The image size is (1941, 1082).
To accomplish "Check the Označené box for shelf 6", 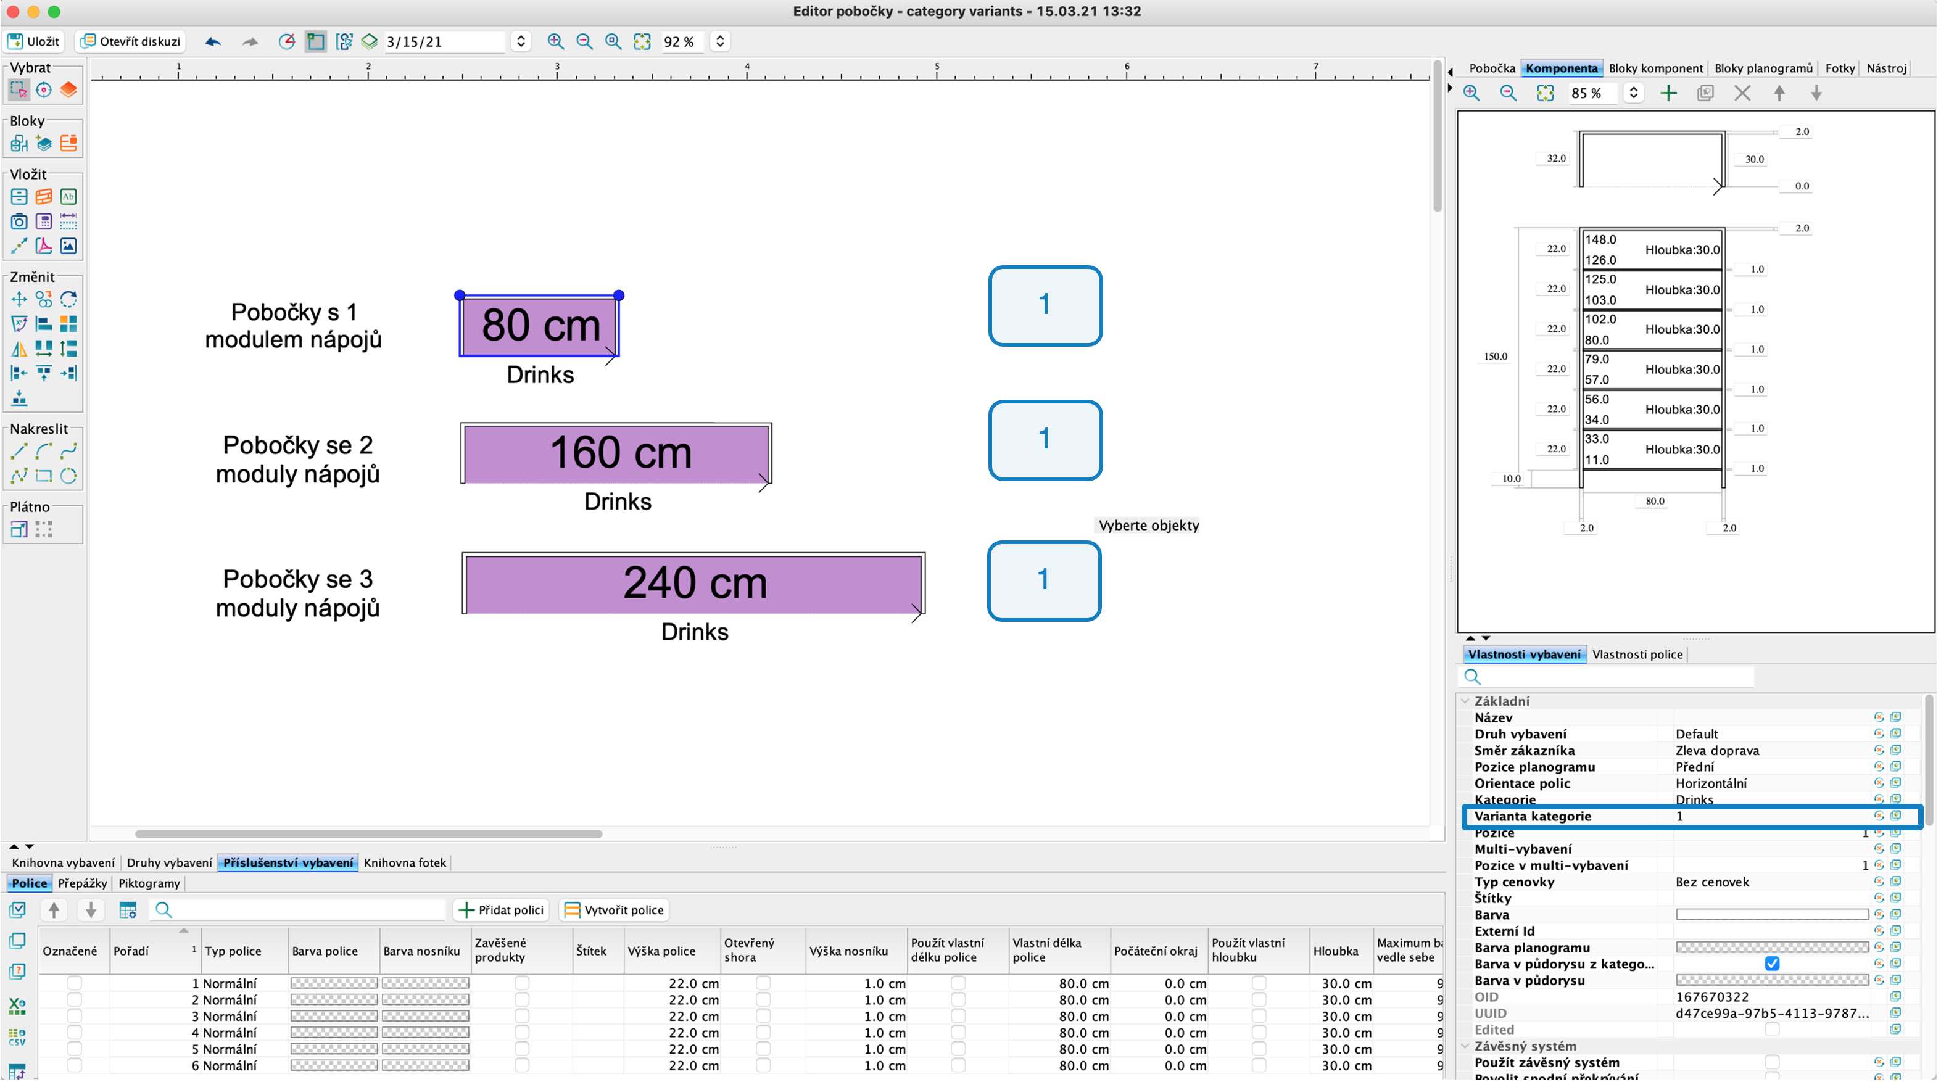I will tap(74, 1065).
